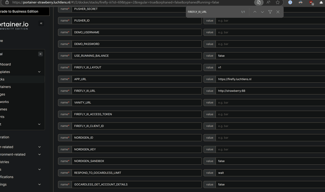Screen dimensions: 325x192
Task: Close the find-in-page bar
Action: 278,12
